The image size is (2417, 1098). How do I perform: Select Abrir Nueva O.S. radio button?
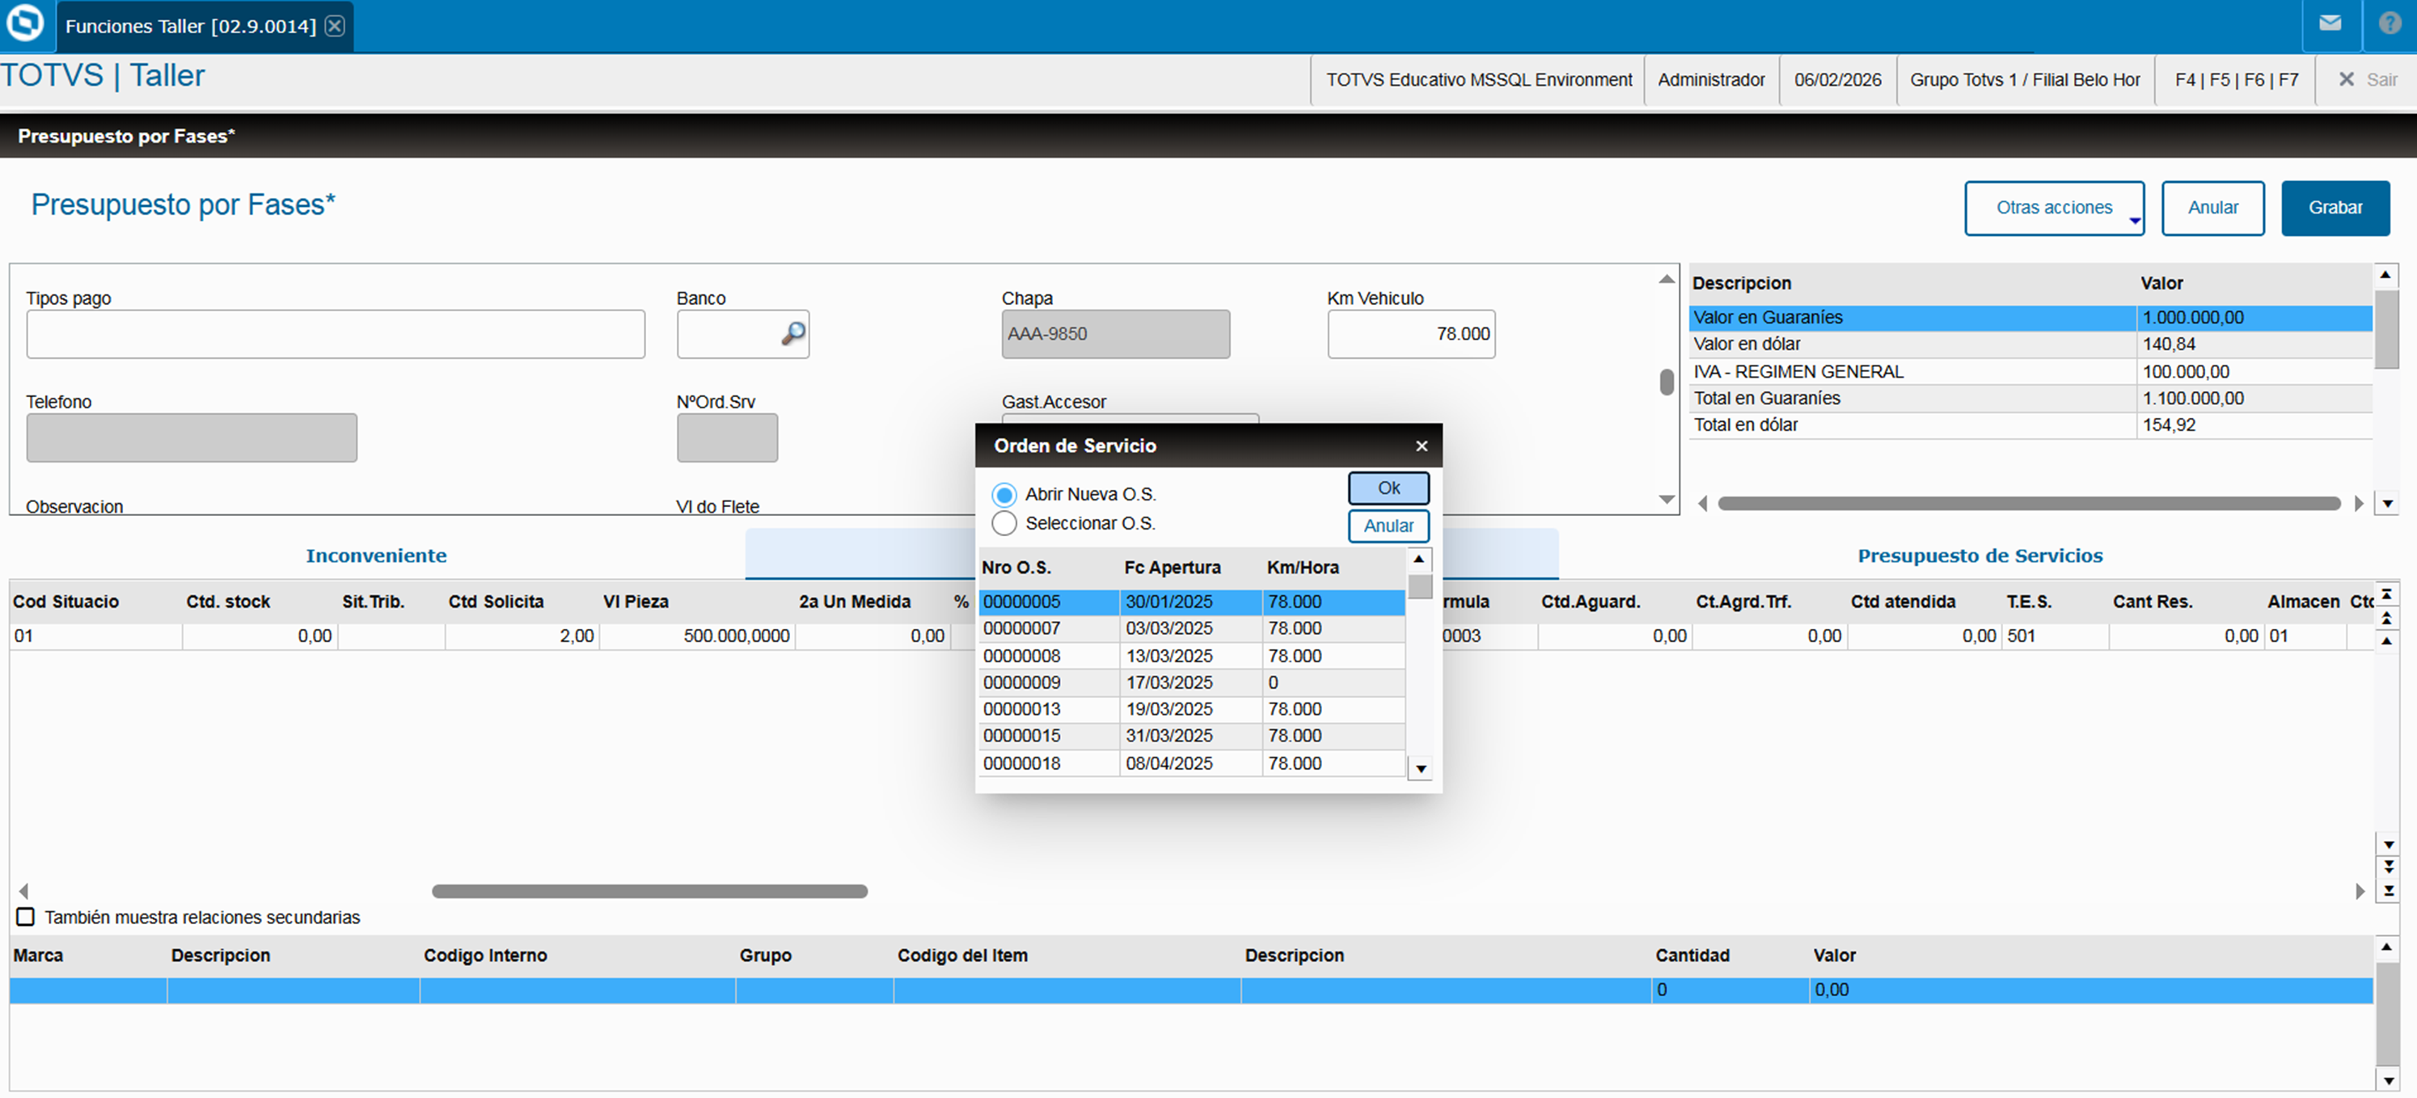coord(1004,495)
